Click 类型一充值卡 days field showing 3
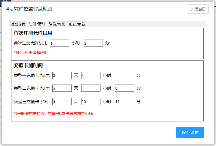 pyautogui.click(x=62, y=76)
